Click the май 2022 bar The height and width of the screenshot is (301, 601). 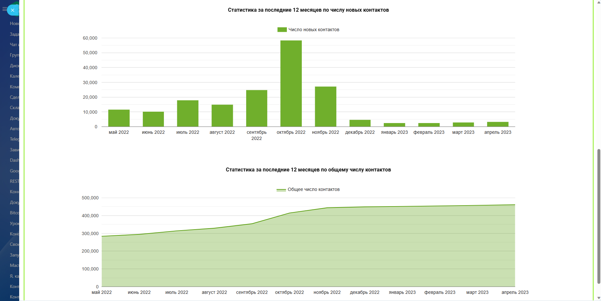(119, 118)
